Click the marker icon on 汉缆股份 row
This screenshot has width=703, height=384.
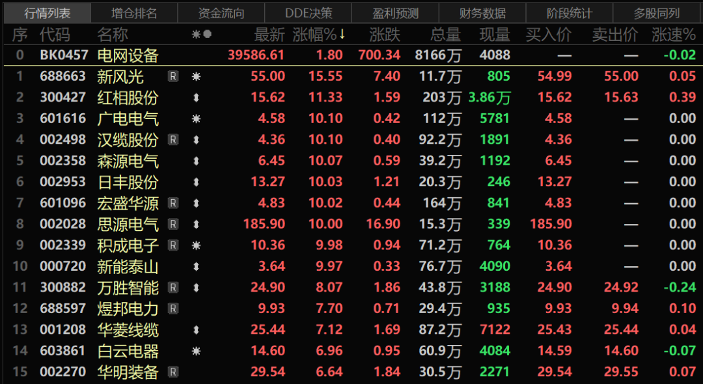[196, 140]
